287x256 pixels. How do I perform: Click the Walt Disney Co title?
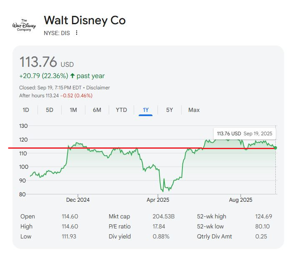click(x=85, y=20)
